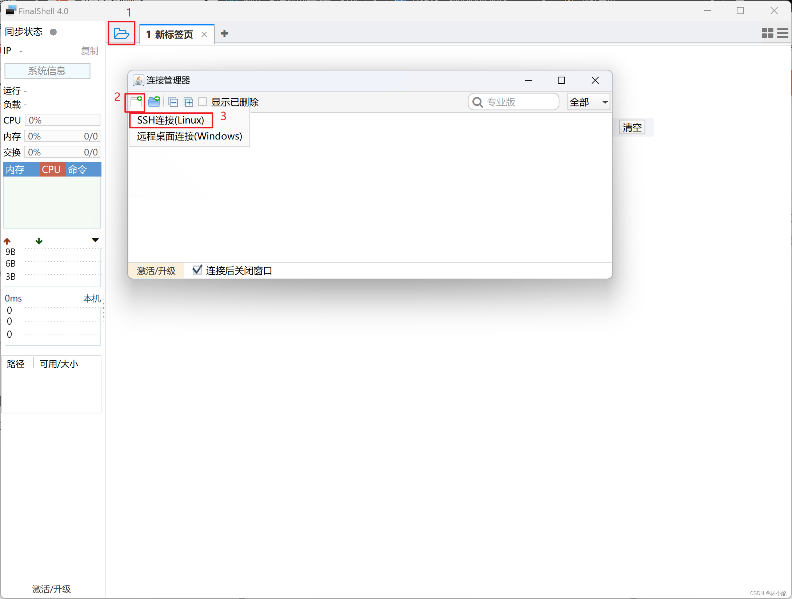Click the 交换 usage bar
Screen dimensions: 792x599
click(x=63, y=152)
